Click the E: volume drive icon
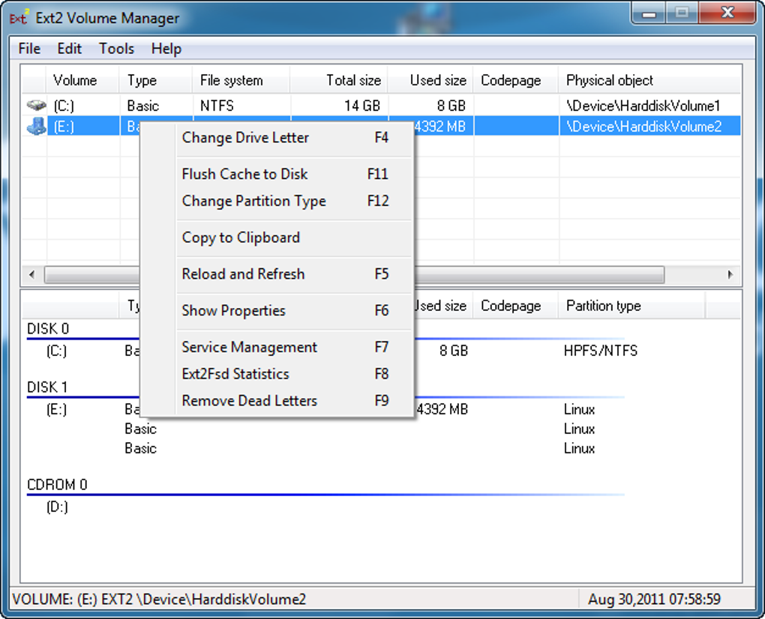The width and height of the screenshot is (765, 619). click(36, 126)
